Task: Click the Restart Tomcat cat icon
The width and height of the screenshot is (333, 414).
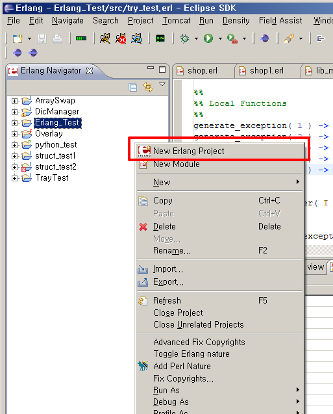Action: click(136, 38)
